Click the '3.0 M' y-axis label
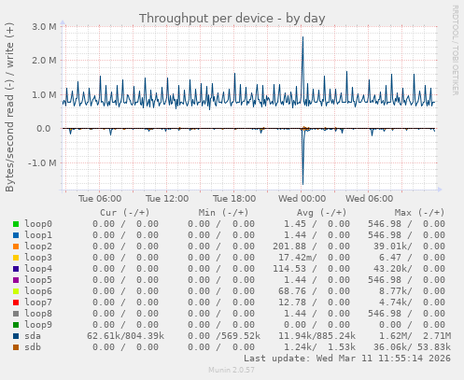The image size is (464, 380). (x=44, y=27)
